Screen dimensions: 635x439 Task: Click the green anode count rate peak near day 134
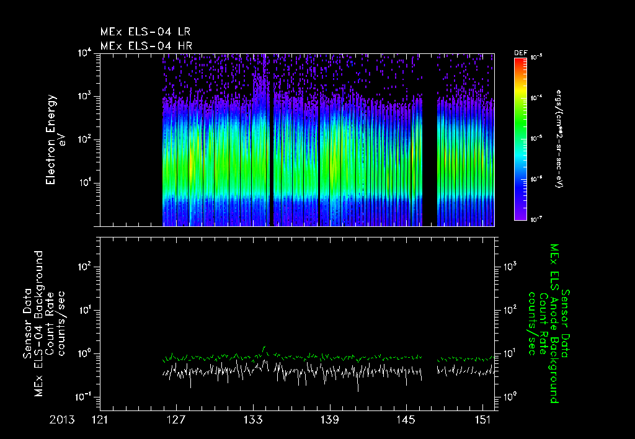264,349
